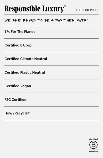
Task: Click the Certified B Corporation logo
Action: 93,145
